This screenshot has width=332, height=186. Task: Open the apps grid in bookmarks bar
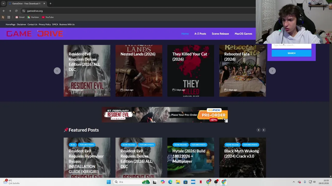pyautogui.click(x=9, y=17)
